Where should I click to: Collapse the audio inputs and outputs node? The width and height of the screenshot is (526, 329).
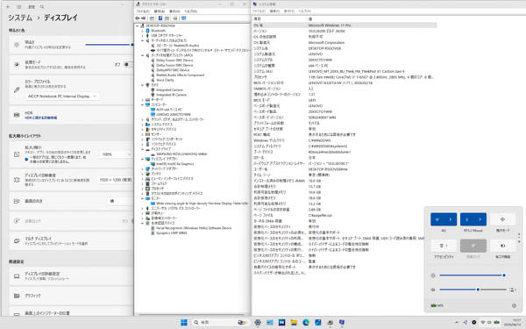coord(142,40)
